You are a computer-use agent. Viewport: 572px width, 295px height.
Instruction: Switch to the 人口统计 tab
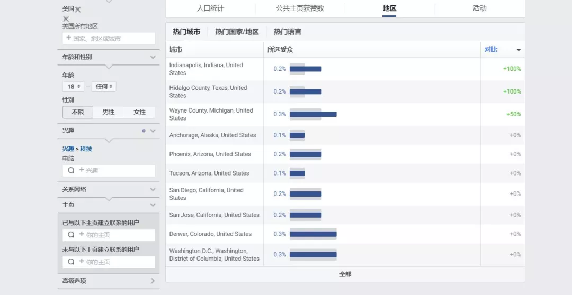(x=210, y=8)
